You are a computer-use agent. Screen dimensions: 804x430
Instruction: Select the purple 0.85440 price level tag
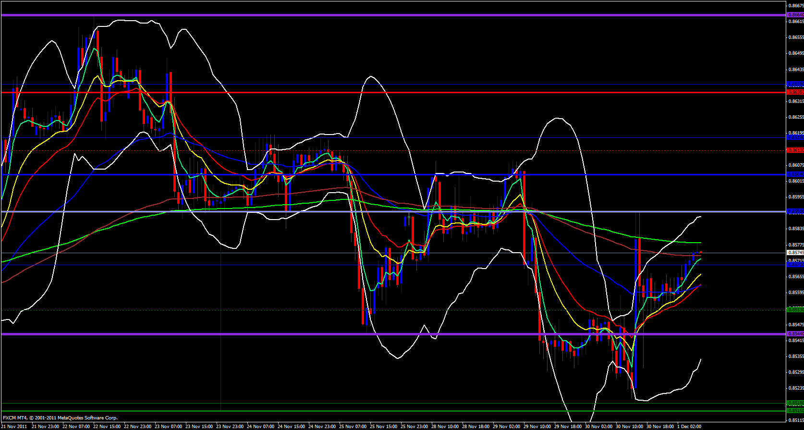coord(795,334)
